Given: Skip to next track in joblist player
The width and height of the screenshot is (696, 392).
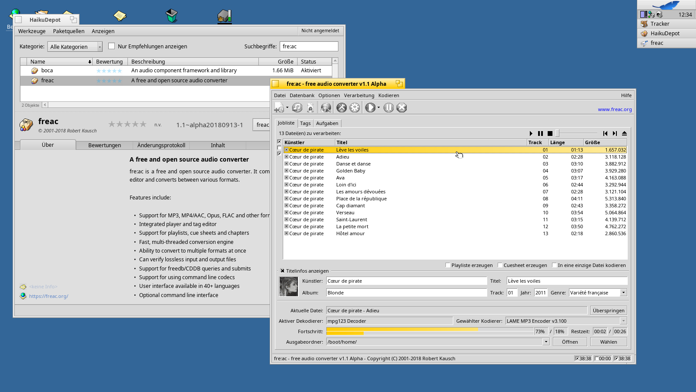Looking at the screenshot, I should click(x=615, y=133).
